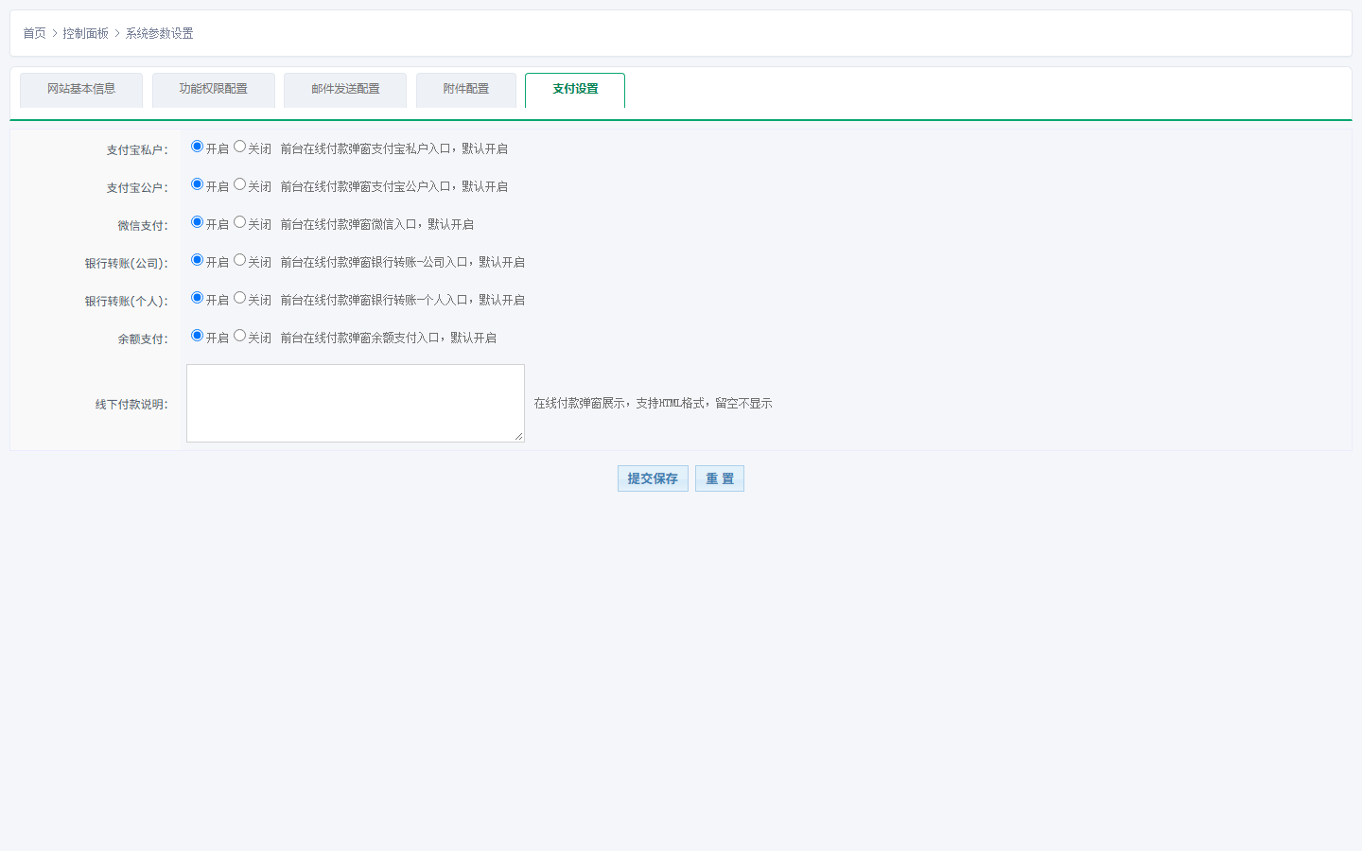Go to 首页 in breadcrumb

(x=34, y=33)
